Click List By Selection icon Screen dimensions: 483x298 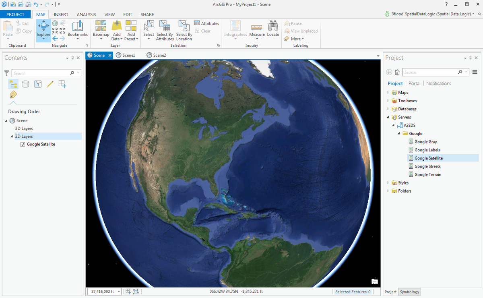38,84
